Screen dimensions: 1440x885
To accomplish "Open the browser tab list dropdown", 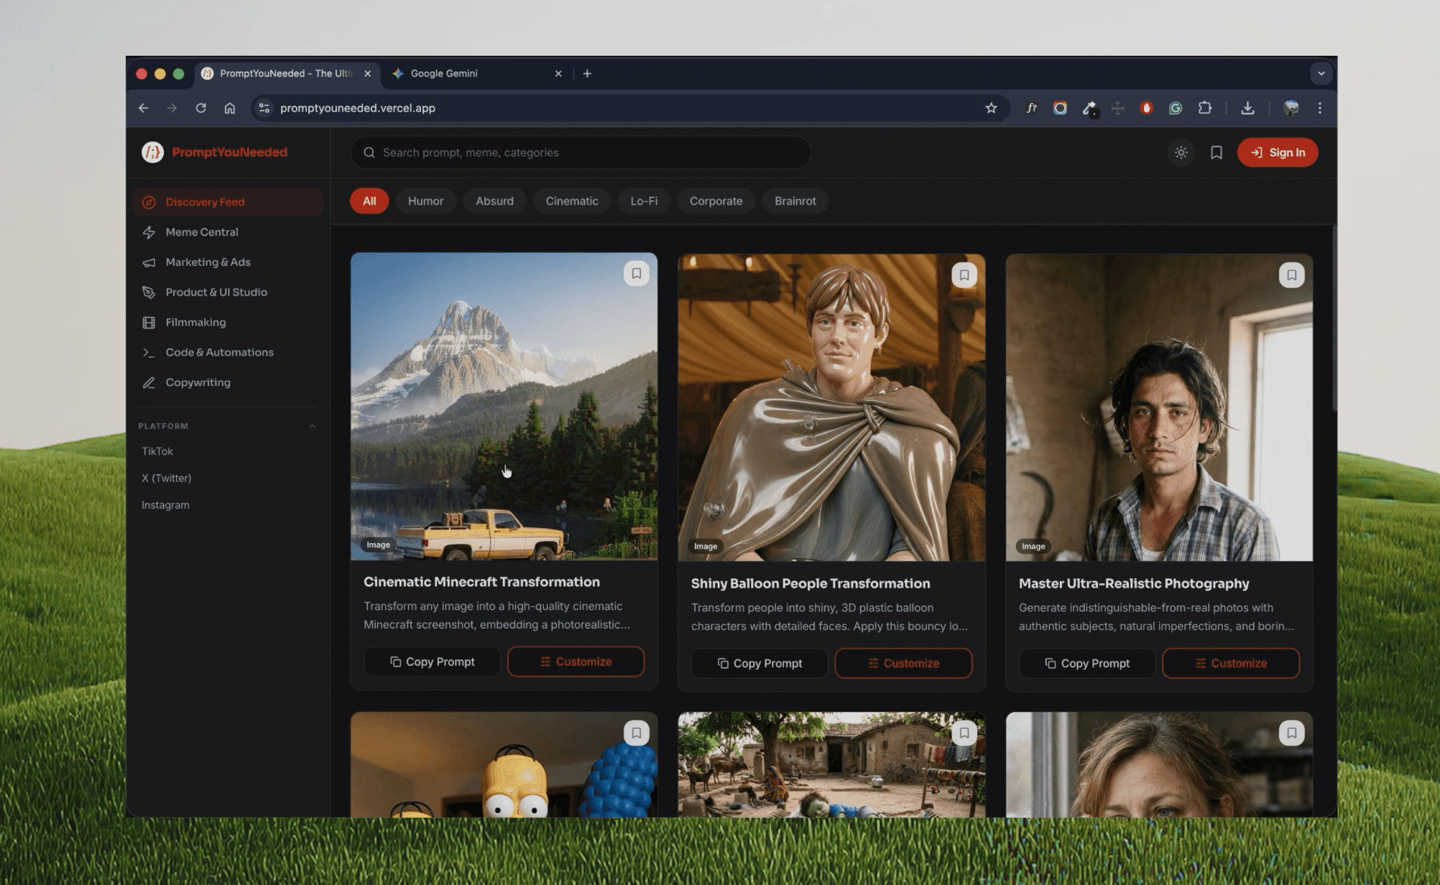I will click(x=1321, y=73).
